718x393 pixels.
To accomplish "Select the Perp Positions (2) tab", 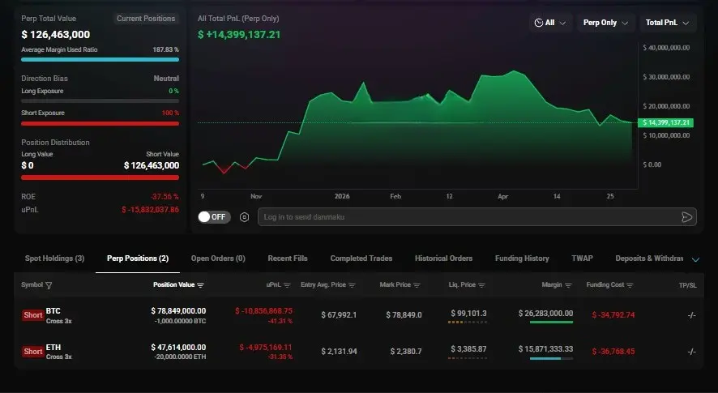I will tap(138, 258).
